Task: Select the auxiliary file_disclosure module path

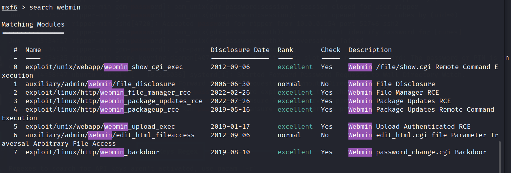Action: point(100,84)
